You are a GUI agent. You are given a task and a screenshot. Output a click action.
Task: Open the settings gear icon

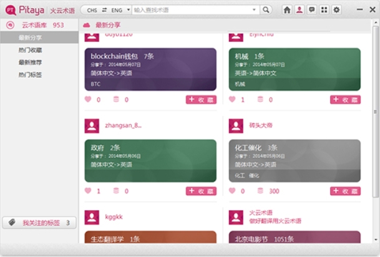(x=336, y=10)
